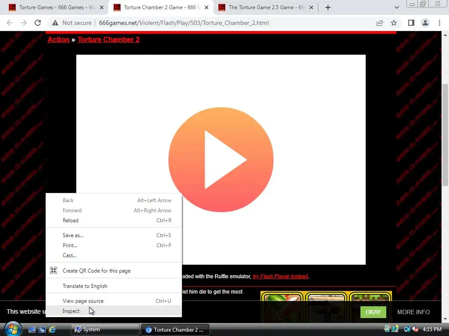
Task: Click the address bar URL
Action: tap(184, 23)
